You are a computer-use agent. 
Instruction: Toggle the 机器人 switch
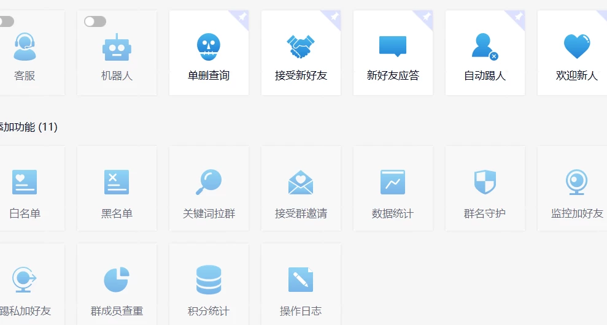[95, 21]
